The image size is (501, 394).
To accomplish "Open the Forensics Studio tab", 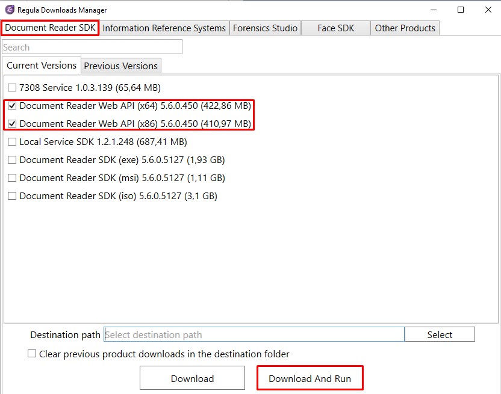I will pos(265,28).
